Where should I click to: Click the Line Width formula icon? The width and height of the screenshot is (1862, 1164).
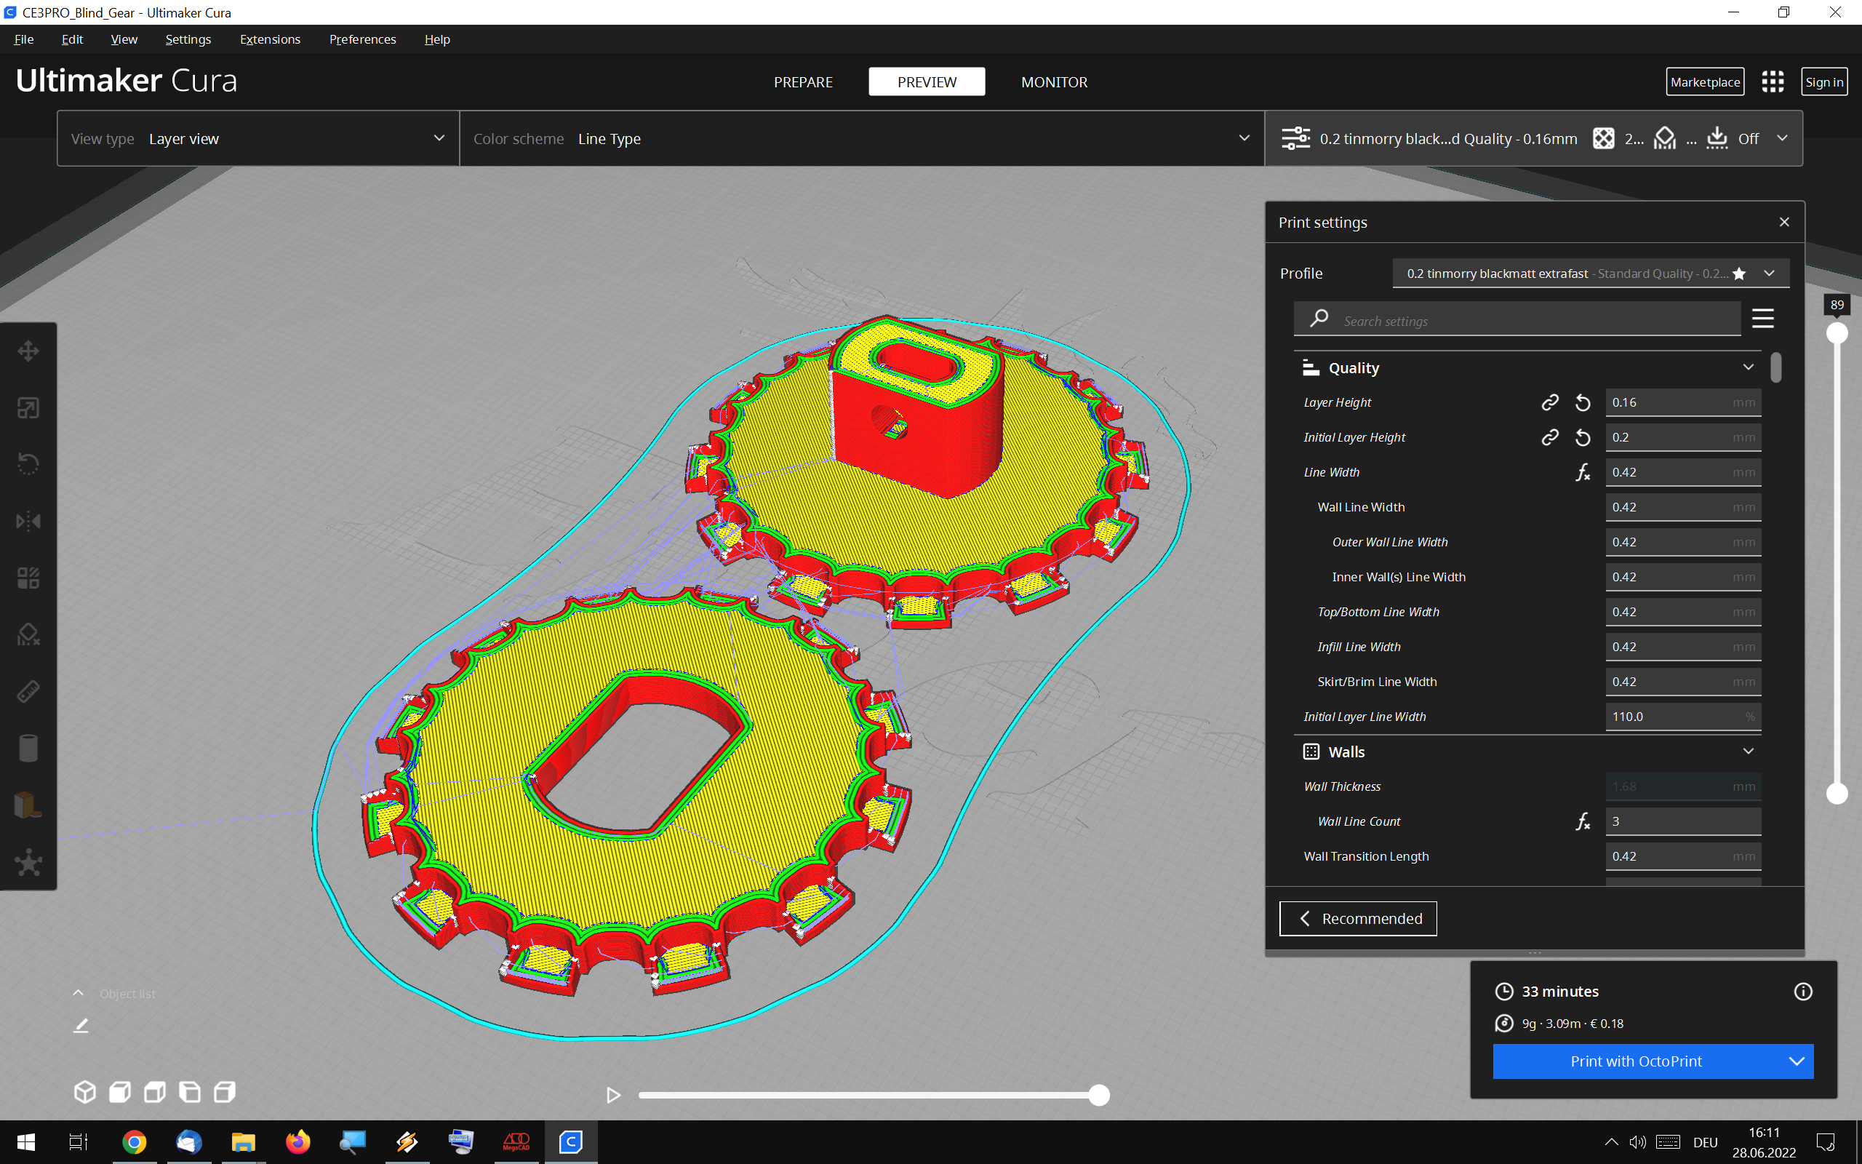1583,472
